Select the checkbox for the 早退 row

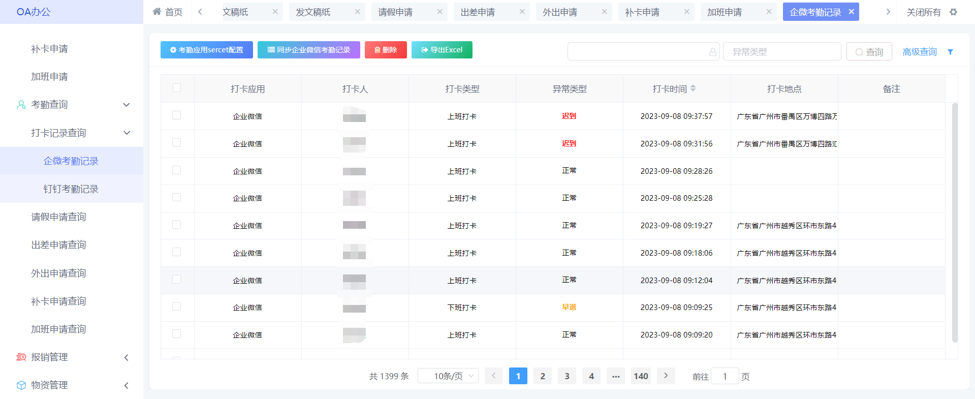pyautogui.click(x=177, y=306)
